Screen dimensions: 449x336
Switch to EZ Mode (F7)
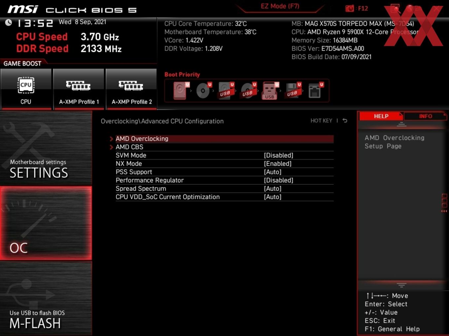point(280,6)
